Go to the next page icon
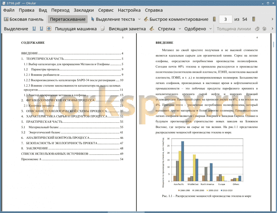 click(253, 19)
